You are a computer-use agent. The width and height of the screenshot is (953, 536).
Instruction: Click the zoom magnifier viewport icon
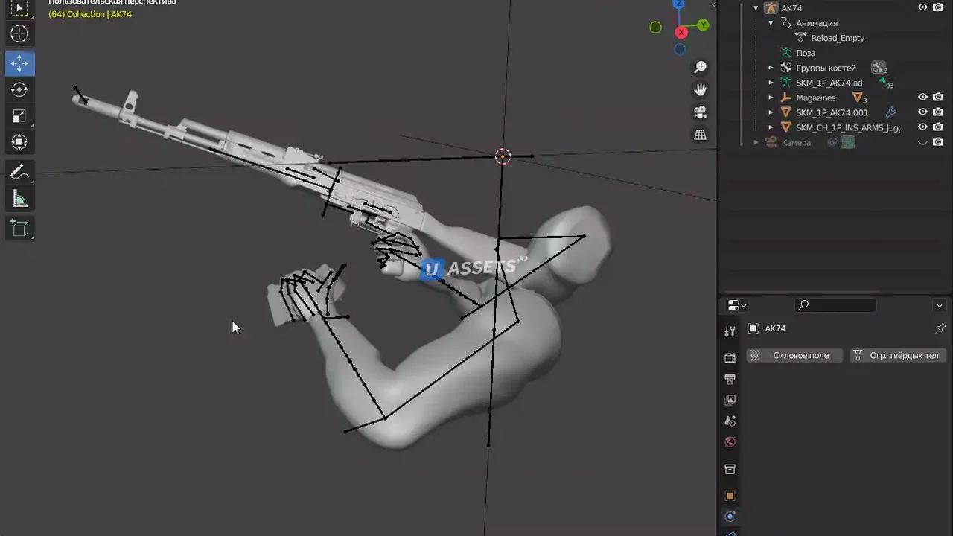click(x=700, y=68)
